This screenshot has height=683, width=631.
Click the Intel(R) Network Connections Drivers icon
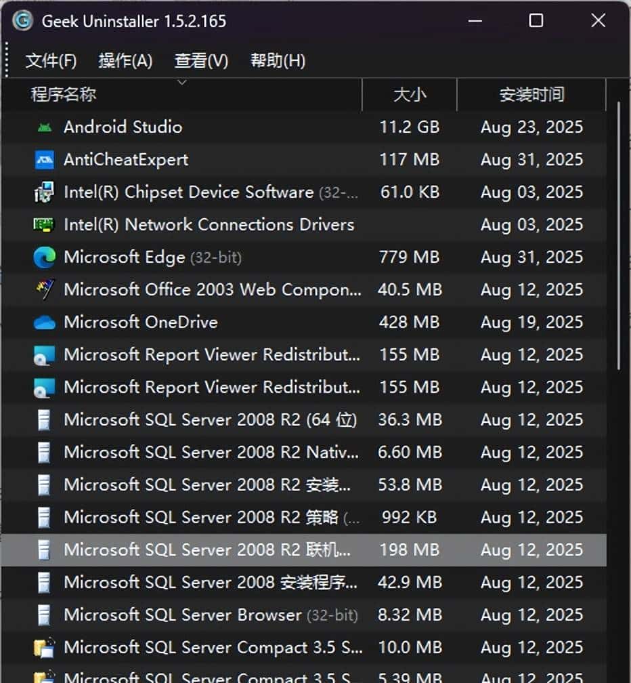tap(44, 224)
